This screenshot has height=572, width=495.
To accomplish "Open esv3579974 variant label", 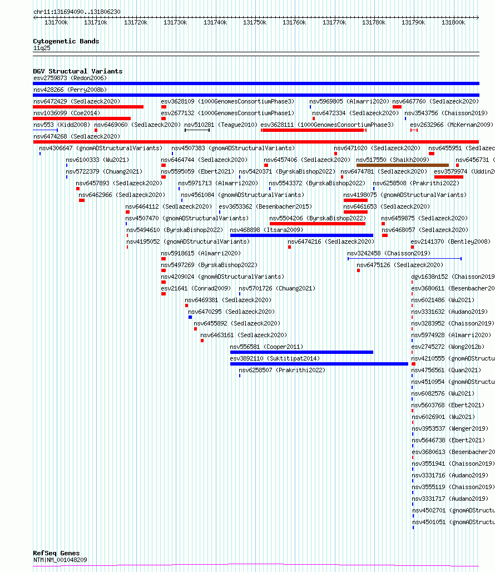I will (x=464, y=171).
